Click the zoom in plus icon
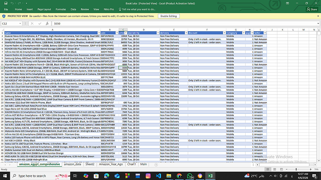This screenshot has width=321, height=180. click(310, 169)
